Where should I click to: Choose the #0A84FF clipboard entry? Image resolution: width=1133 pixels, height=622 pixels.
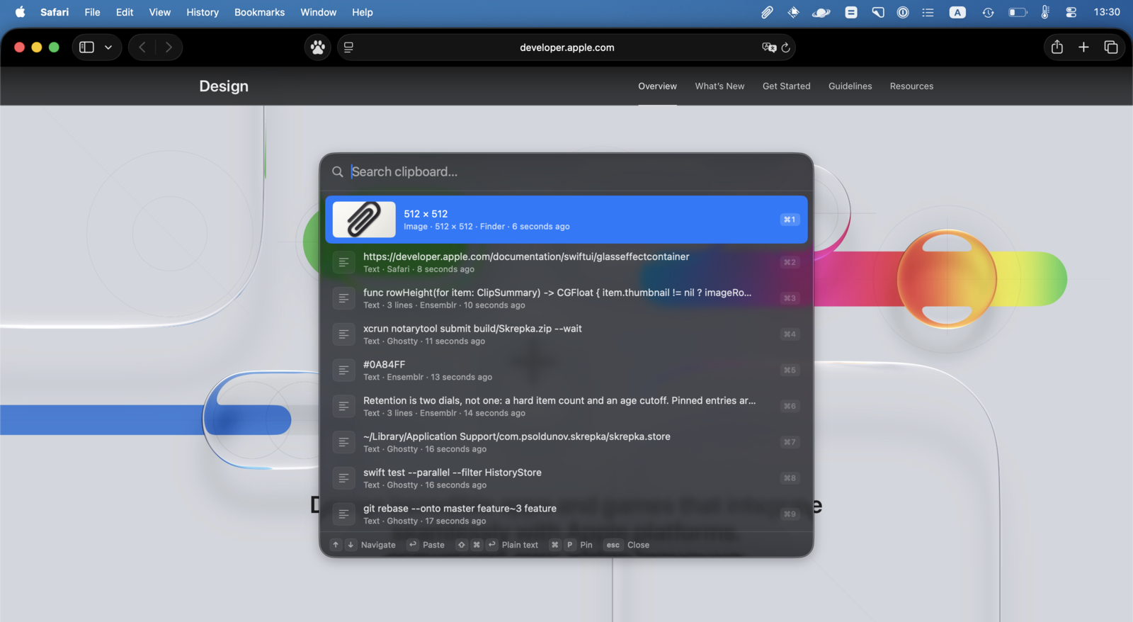(566, 371)
